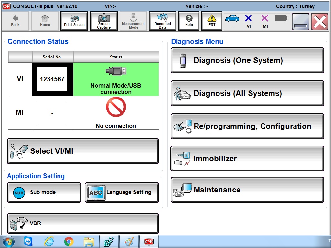Click the ERT warning icon

[212, 18]
